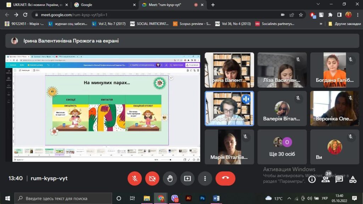Screen dimensions: 363x204
Task: Open Meet more options three-dot menu
Action: pyautogui.click(x=205, y=178)
